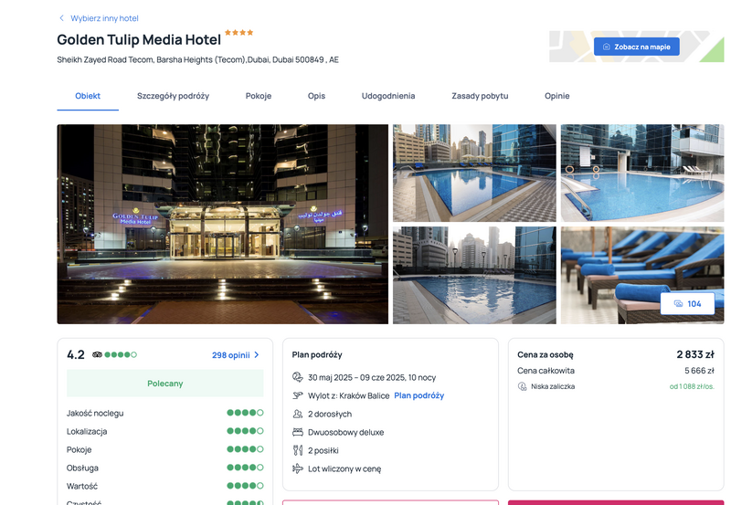
Task: Click the Pokoje rating dots in the reviews card
Action: point(245,449)
